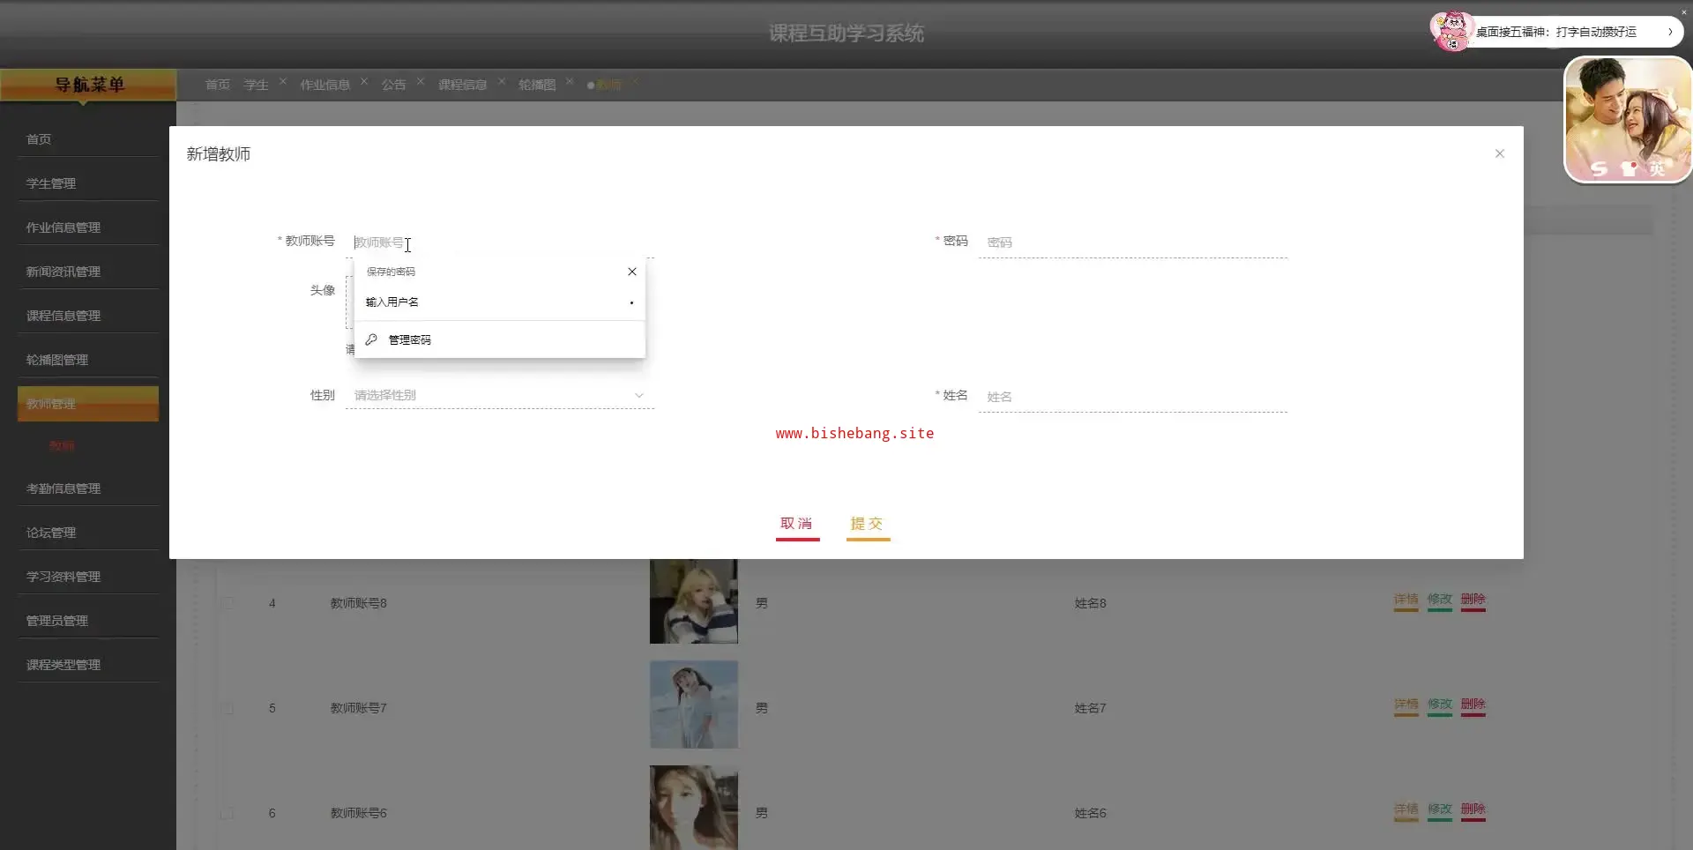Viewport: 1693px width, 850px height.
Task: Close the 作业信息 tab
Action: point(364,81)
